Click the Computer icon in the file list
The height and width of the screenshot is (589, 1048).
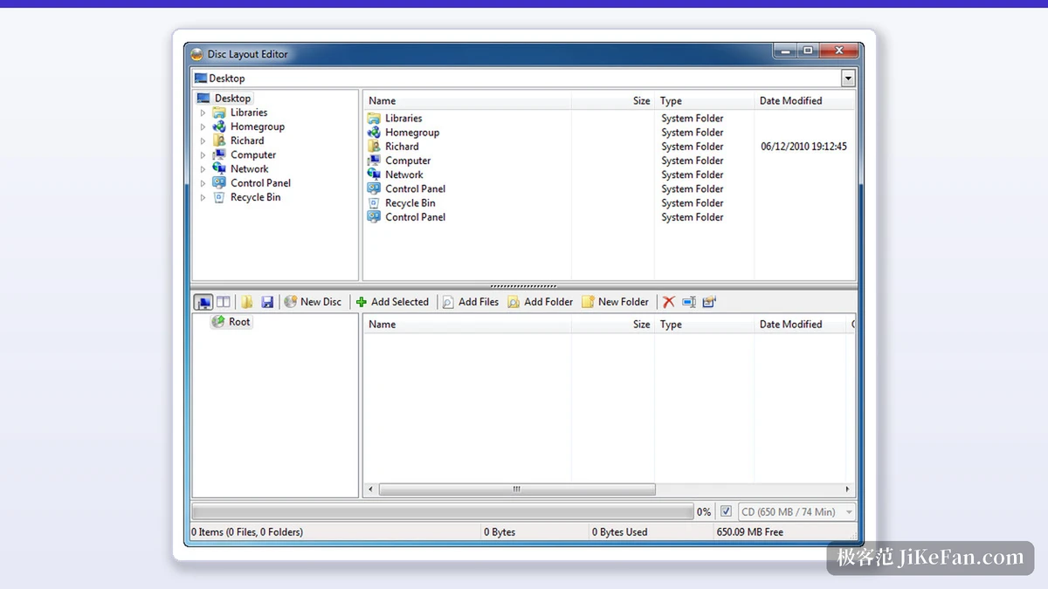tap(374, 161)
